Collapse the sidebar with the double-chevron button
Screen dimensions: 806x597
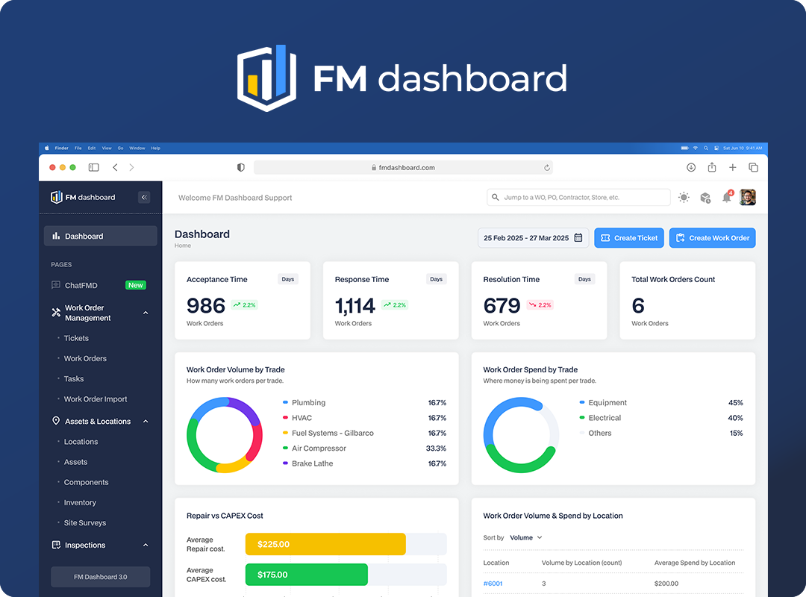point(144,198)
